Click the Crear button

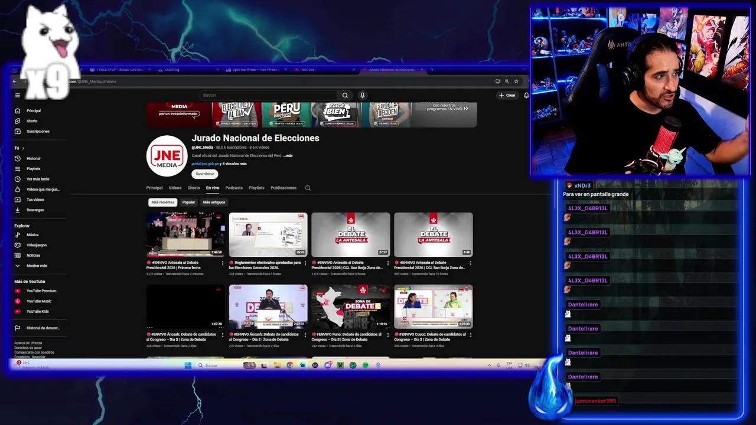coord(507,95)
